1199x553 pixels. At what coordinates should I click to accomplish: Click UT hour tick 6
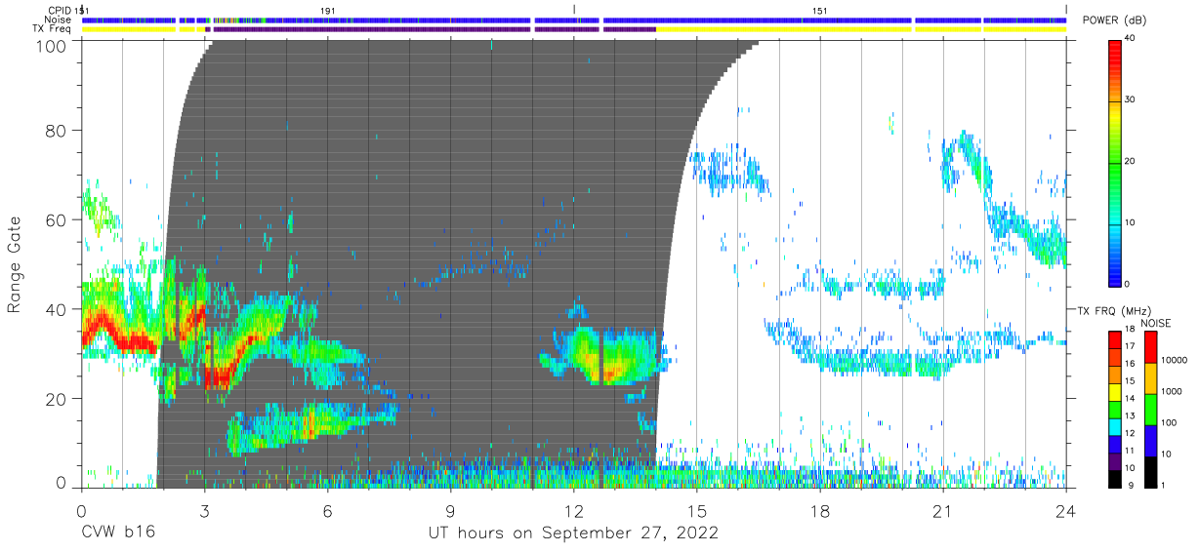pyautogui.click(x=327, y=510)
